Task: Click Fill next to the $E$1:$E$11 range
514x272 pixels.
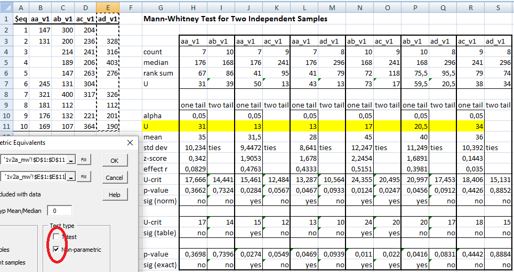Action: (84, 177)
